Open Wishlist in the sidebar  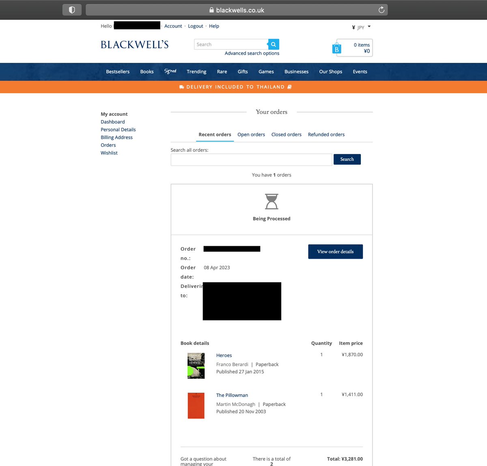[109, 152]
